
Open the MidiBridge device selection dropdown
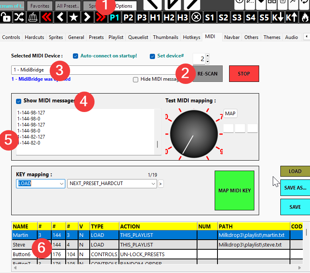100,70
